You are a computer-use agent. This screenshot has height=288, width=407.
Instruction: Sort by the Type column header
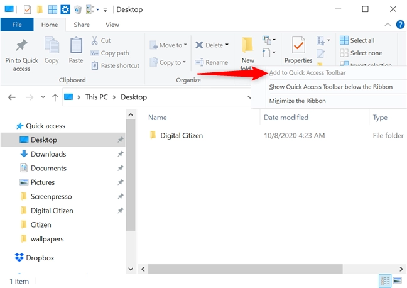380,118
